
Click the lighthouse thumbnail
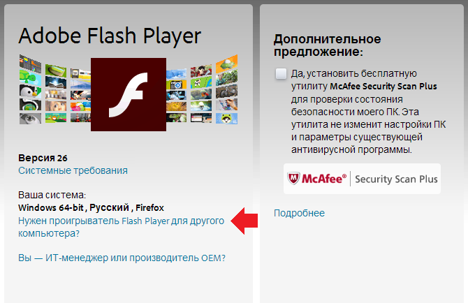click(x=80, y=117)
